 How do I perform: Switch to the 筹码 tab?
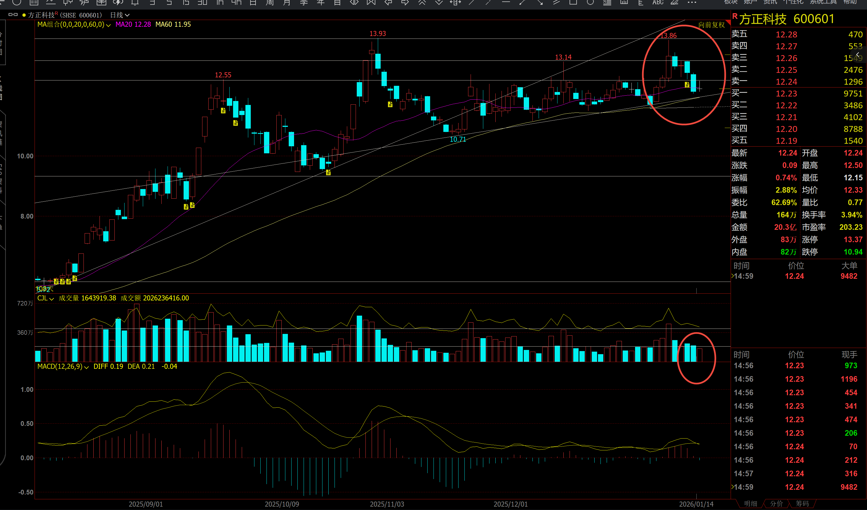802,504
